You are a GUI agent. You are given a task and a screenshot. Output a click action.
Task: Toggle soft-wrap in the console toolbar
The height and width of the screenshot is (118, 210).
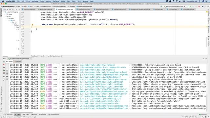coord(7,70)
